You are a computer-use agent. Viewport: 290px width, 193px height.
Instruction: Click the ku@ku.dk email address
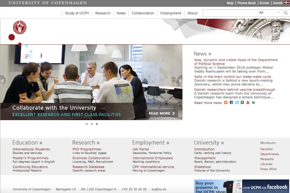pos(159,189)
